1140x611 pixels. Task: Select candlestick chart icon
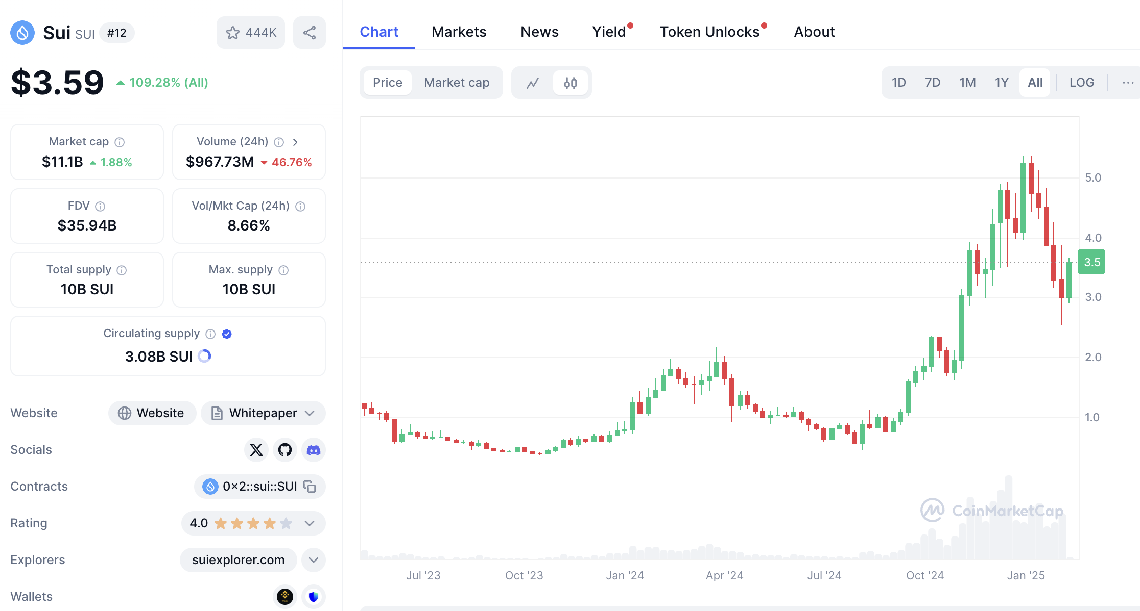tap(571, 83)
